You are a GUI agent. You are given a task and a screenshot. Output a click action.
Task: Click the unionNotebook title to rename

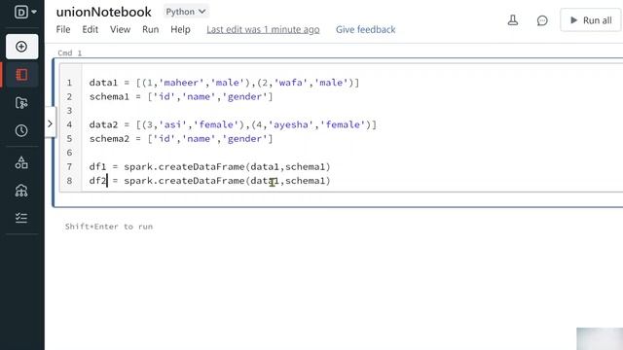tap(104, 12)
